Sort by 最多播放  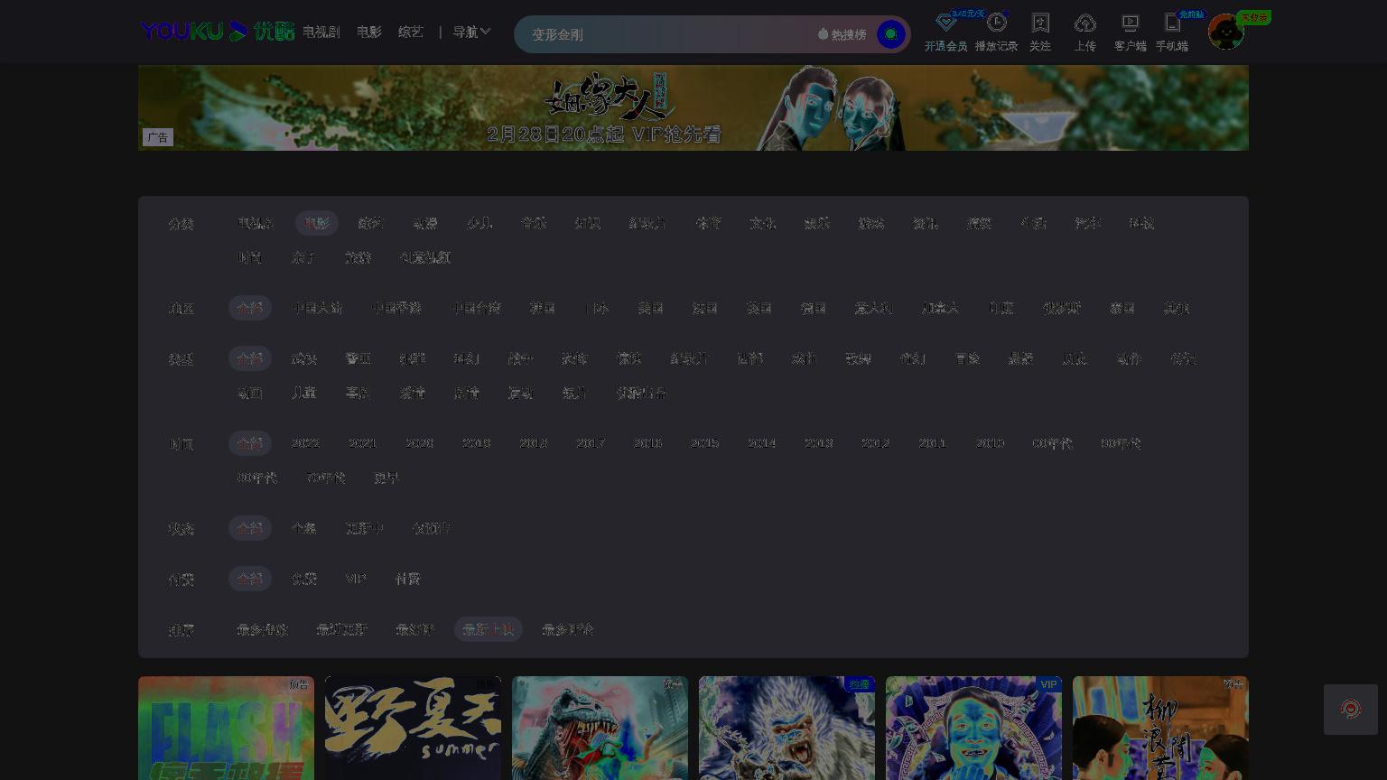(263, 629)
